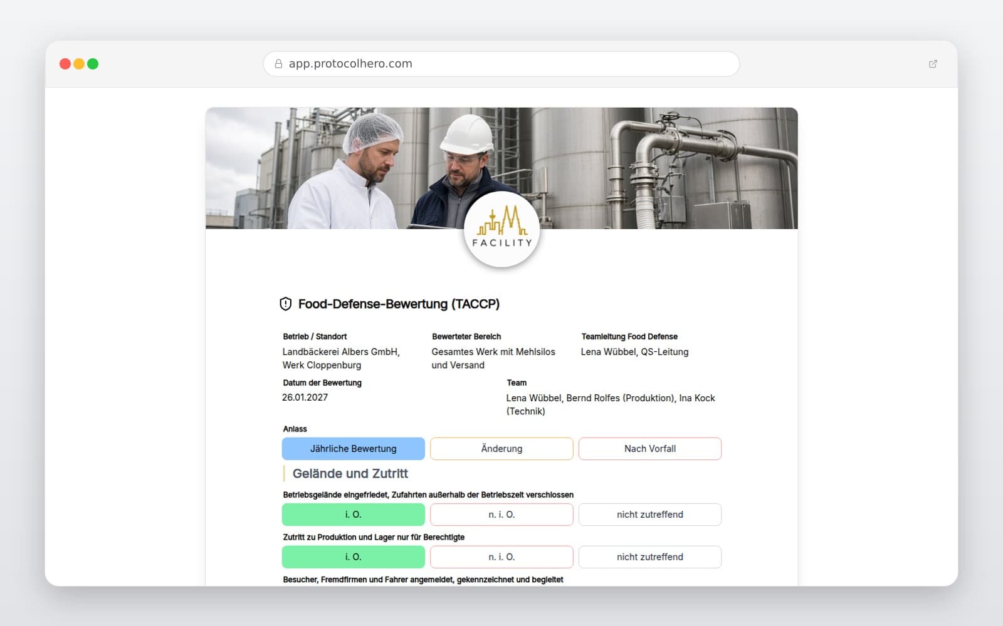The height and width of the screenshot is (626, 1003).
Task: Select 'Jährliche Bewertung' as Anlass
Action: (354, 449)
